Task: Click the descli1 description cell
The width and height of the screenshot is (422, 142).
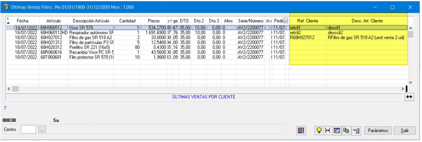Action: tap(367, 28)
